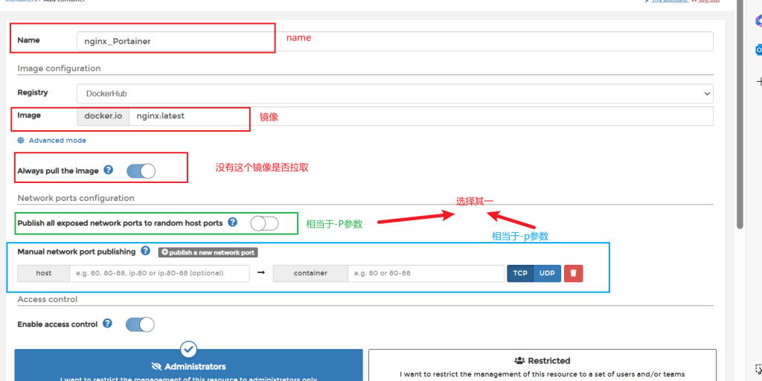
Task: Click the Outlook icon in browser sidebar
Action: point(758,50)
